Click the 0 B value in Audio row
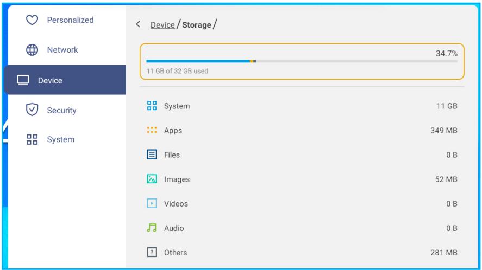This screenshot has height=270, width=482. 452,228
